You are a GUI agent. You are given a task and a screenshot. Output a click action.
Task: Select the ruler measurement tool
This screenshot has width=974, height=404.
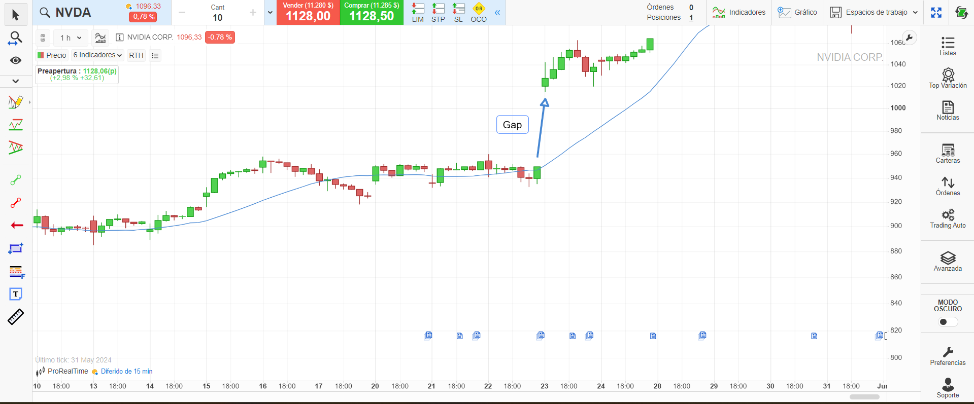(x=16, y=317)
